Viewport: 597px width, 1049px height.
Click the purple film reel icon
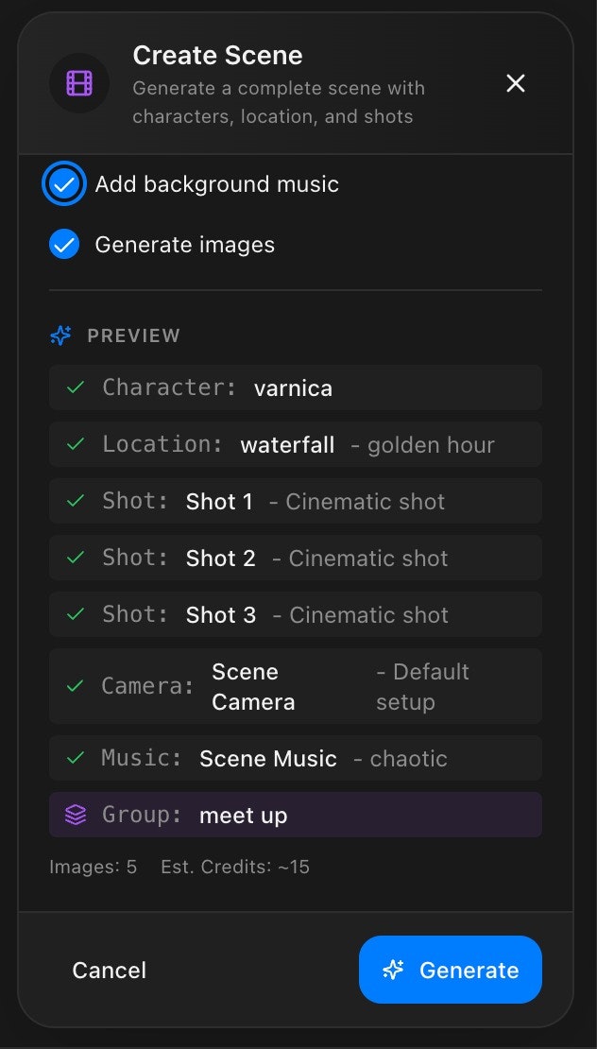coord(78,83)
